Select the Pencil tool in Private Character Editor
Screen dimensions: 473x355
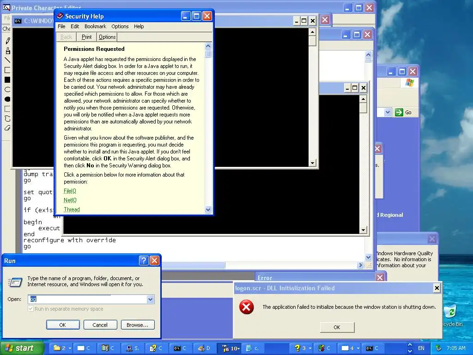point(7,41)
